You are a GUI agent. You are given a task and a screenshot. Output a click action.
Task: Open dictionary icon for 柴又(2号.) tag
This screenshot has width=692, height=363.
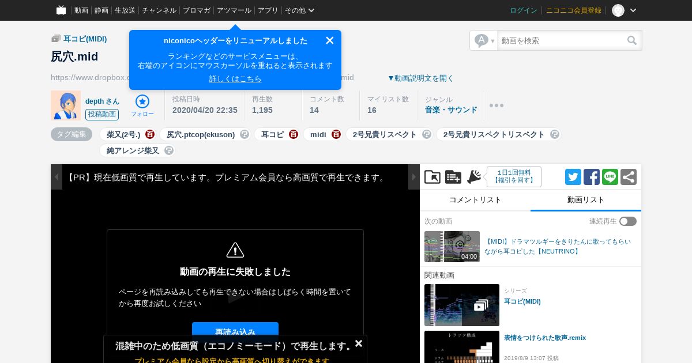[x=150, y=134]
